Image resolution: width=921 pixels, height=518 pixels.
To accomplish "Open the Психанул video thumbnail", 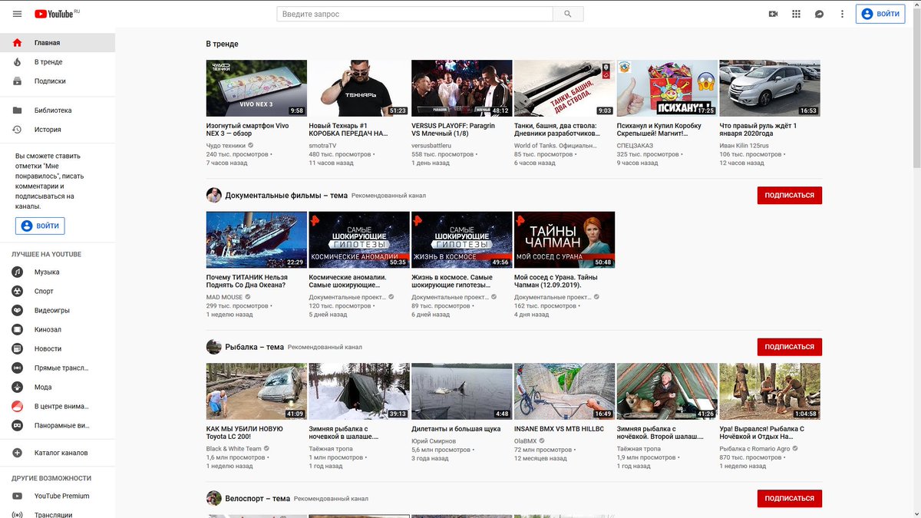I will tap(667, 88).
